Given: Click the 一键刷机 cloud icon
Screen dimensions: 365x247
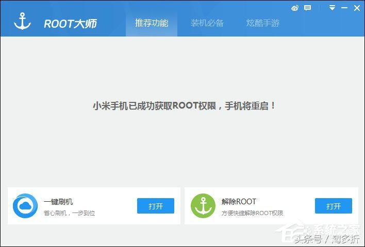Looking at the screenshot, I should pos(25,206).
